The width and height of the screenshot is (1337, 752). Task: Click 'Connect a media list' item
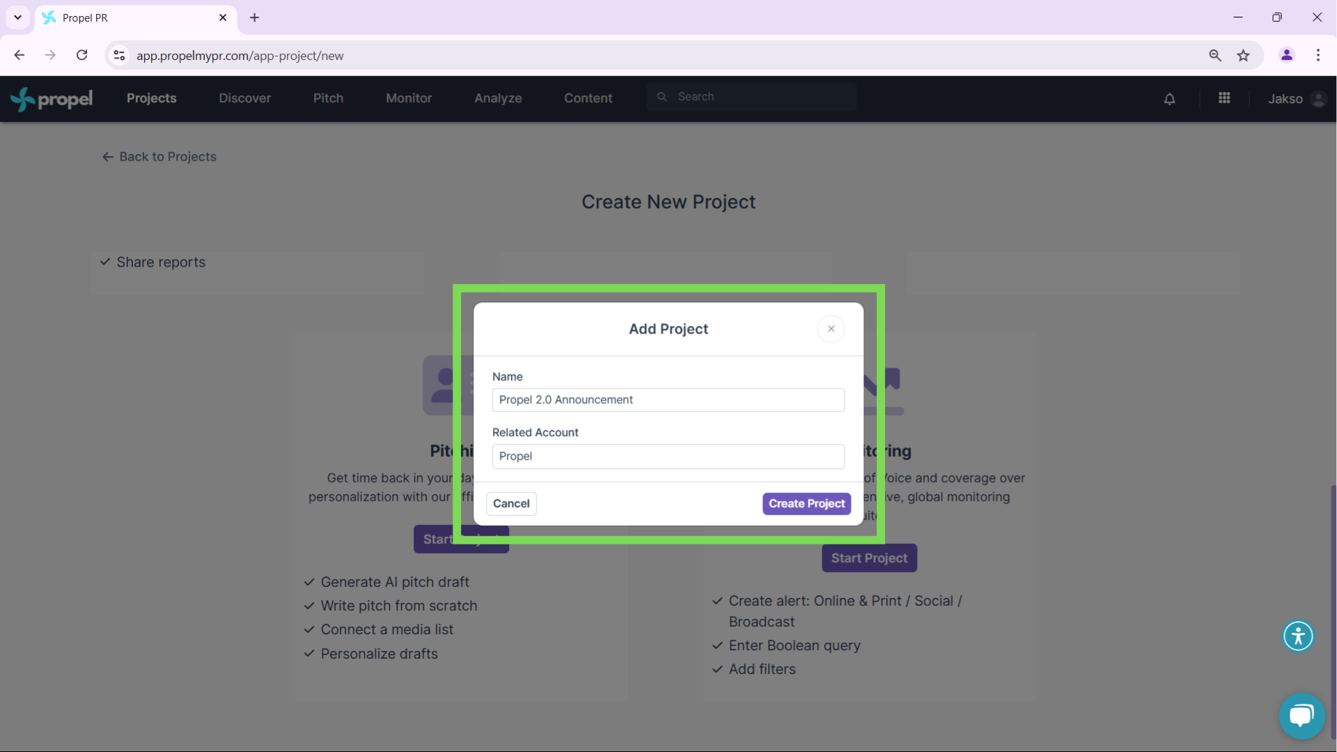(x=386, y=629)
